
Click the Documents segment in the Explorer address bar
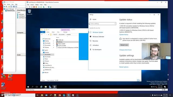pos(62,35)
